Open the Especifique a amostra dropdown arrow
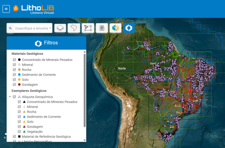 pyautogui.click(x=50, y=28)
